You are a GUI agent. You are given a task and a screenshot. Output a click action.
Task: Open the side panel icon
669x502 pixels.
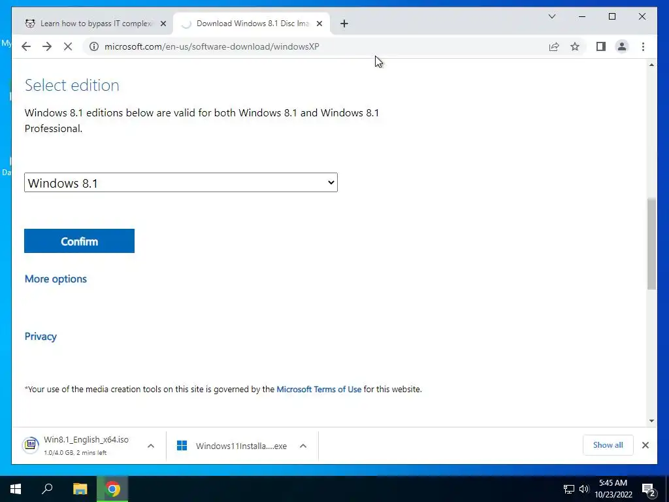click(x=601, y=46)
